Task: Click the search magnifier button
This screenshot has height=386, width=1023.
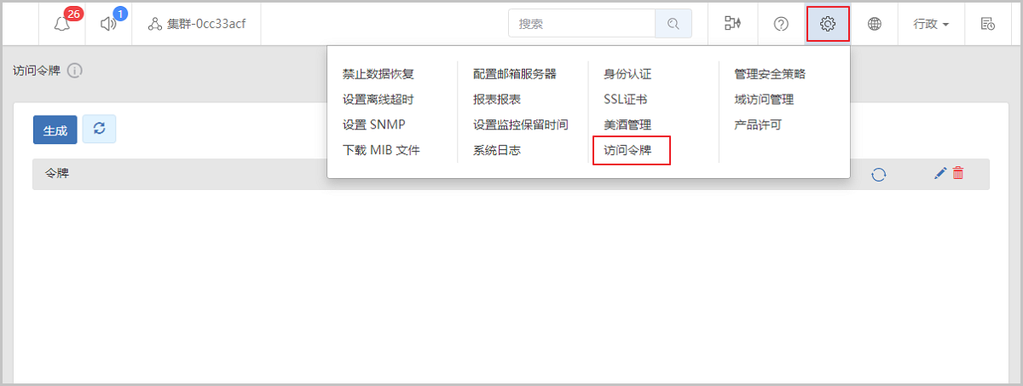Action: tap(673, 24)
